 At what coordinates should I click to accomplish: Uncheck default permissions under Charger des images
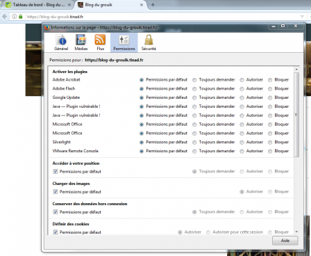click(56, 191)
